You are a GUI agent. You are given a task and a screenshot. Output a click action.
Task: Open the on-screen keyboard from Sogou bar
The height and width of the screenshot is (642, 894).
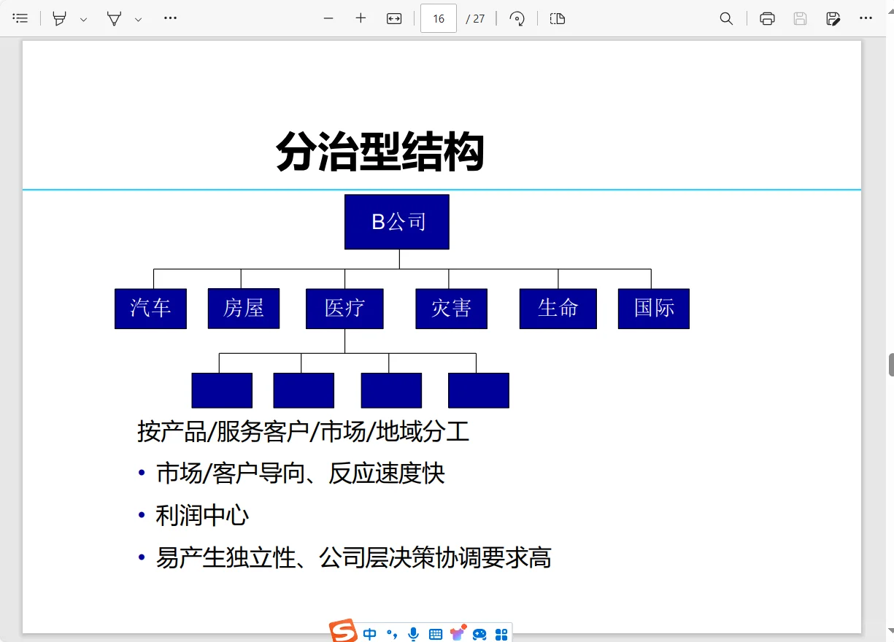click(x=434, y=633)
